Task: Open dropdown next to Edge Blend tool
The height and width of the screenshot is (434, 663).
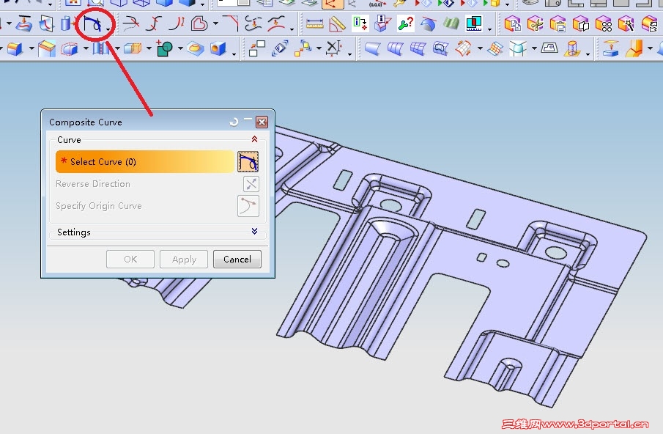Action: click(32, 48)
